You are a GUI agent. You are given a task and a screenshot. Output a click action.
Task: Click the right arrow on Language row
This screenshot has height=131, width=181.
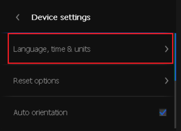[166, 49]
